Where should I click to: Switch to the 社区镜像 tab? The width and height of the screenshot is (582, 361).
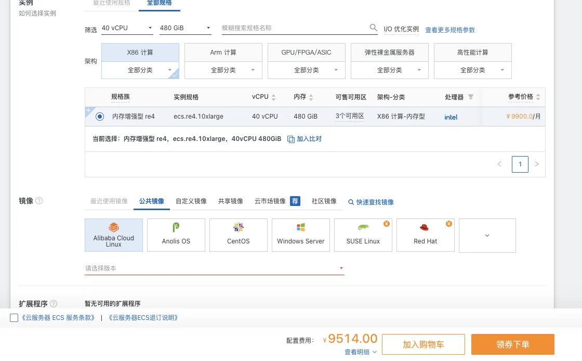[x=324, y=201]
